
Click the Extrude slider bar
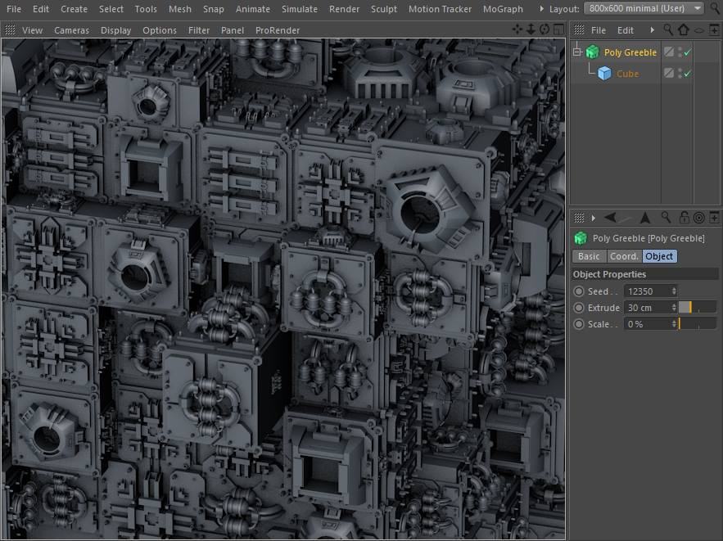pyautogui.click(x=698, y=308)
